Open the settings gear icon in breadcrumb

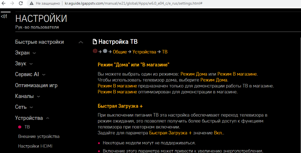click(95, 51)
